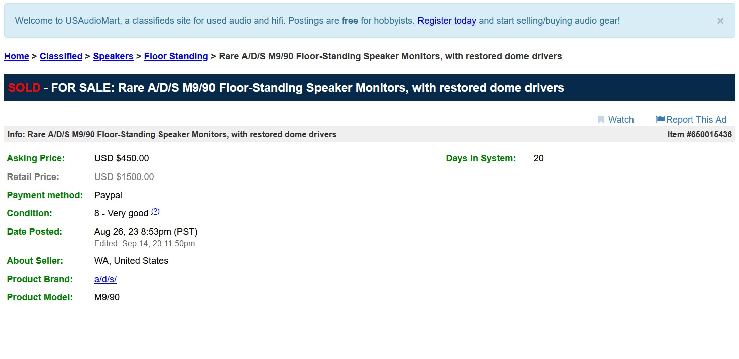The height and width of the screenshot is (359, 739).
Task: Open the a/d/s/ product brand link
Action: point(105,279)
